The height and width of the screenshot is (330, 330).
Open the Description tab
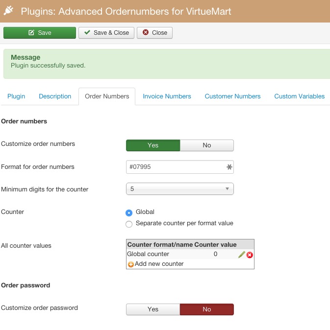[55, 96]
